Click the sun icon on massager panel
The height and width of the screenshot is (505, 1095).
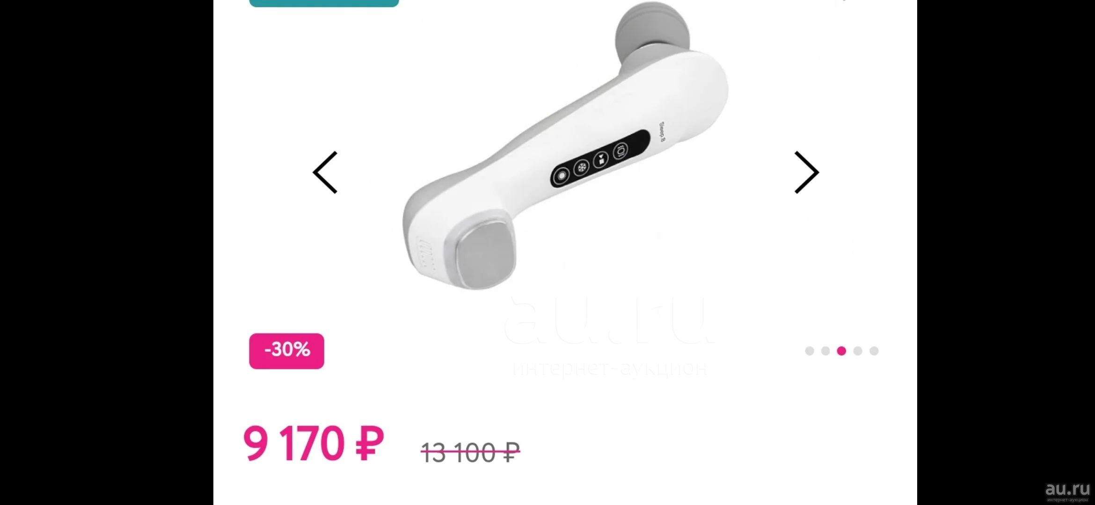(x=561, y=176)
